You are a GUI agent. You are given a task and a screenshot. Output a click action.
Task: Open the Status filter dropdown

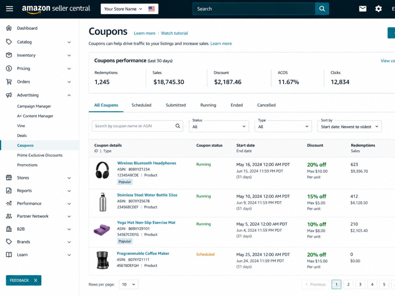click(x=219, y=126)
